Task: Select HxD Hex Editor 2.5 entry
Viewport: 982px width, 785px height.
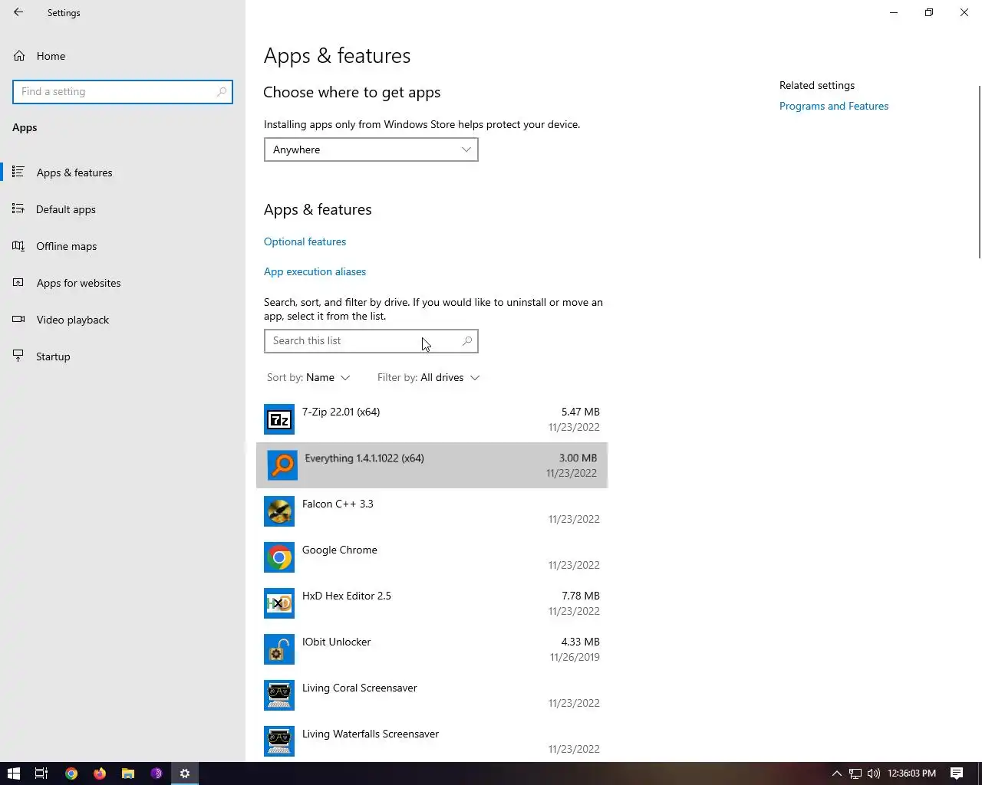Action: [432, 603]
